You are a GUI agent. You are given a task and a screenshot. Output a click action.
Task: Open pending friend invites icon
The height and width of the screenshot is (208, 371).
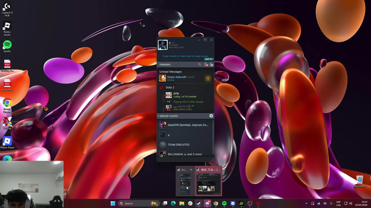(206, 64)
